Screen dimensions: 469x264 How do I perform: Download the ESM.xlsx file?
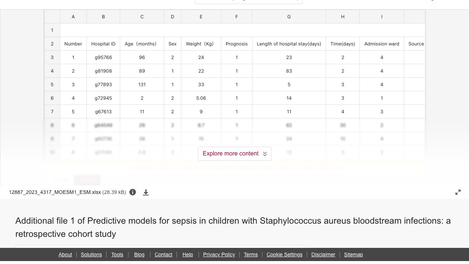[x=146, y=192]
